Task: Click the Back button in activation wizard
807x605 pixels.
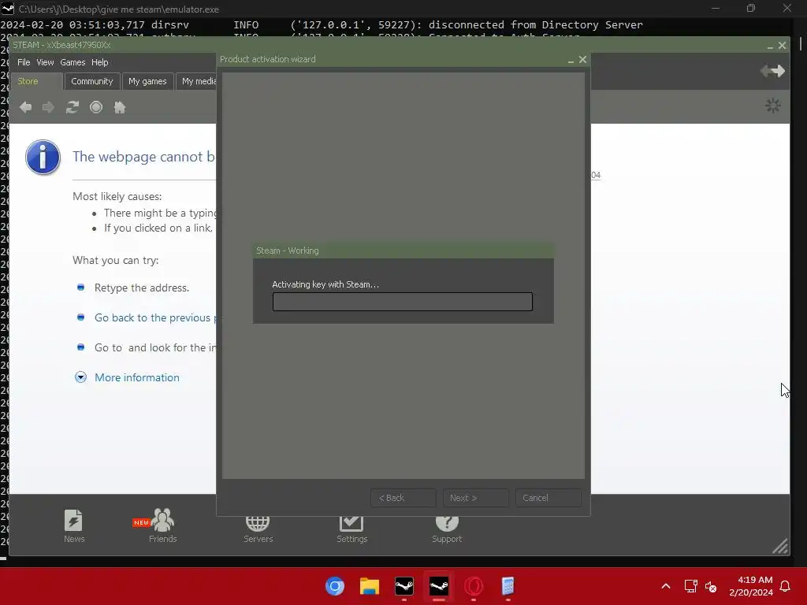Action: click(403, 498)
